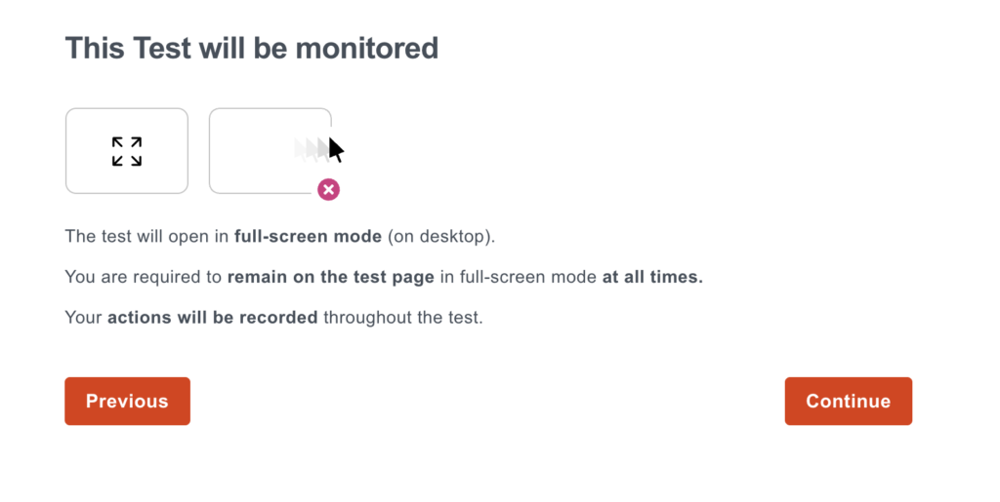Screen dimensions: 1000x502
Task: Go back with the Previous button
Action: [128, 401]
